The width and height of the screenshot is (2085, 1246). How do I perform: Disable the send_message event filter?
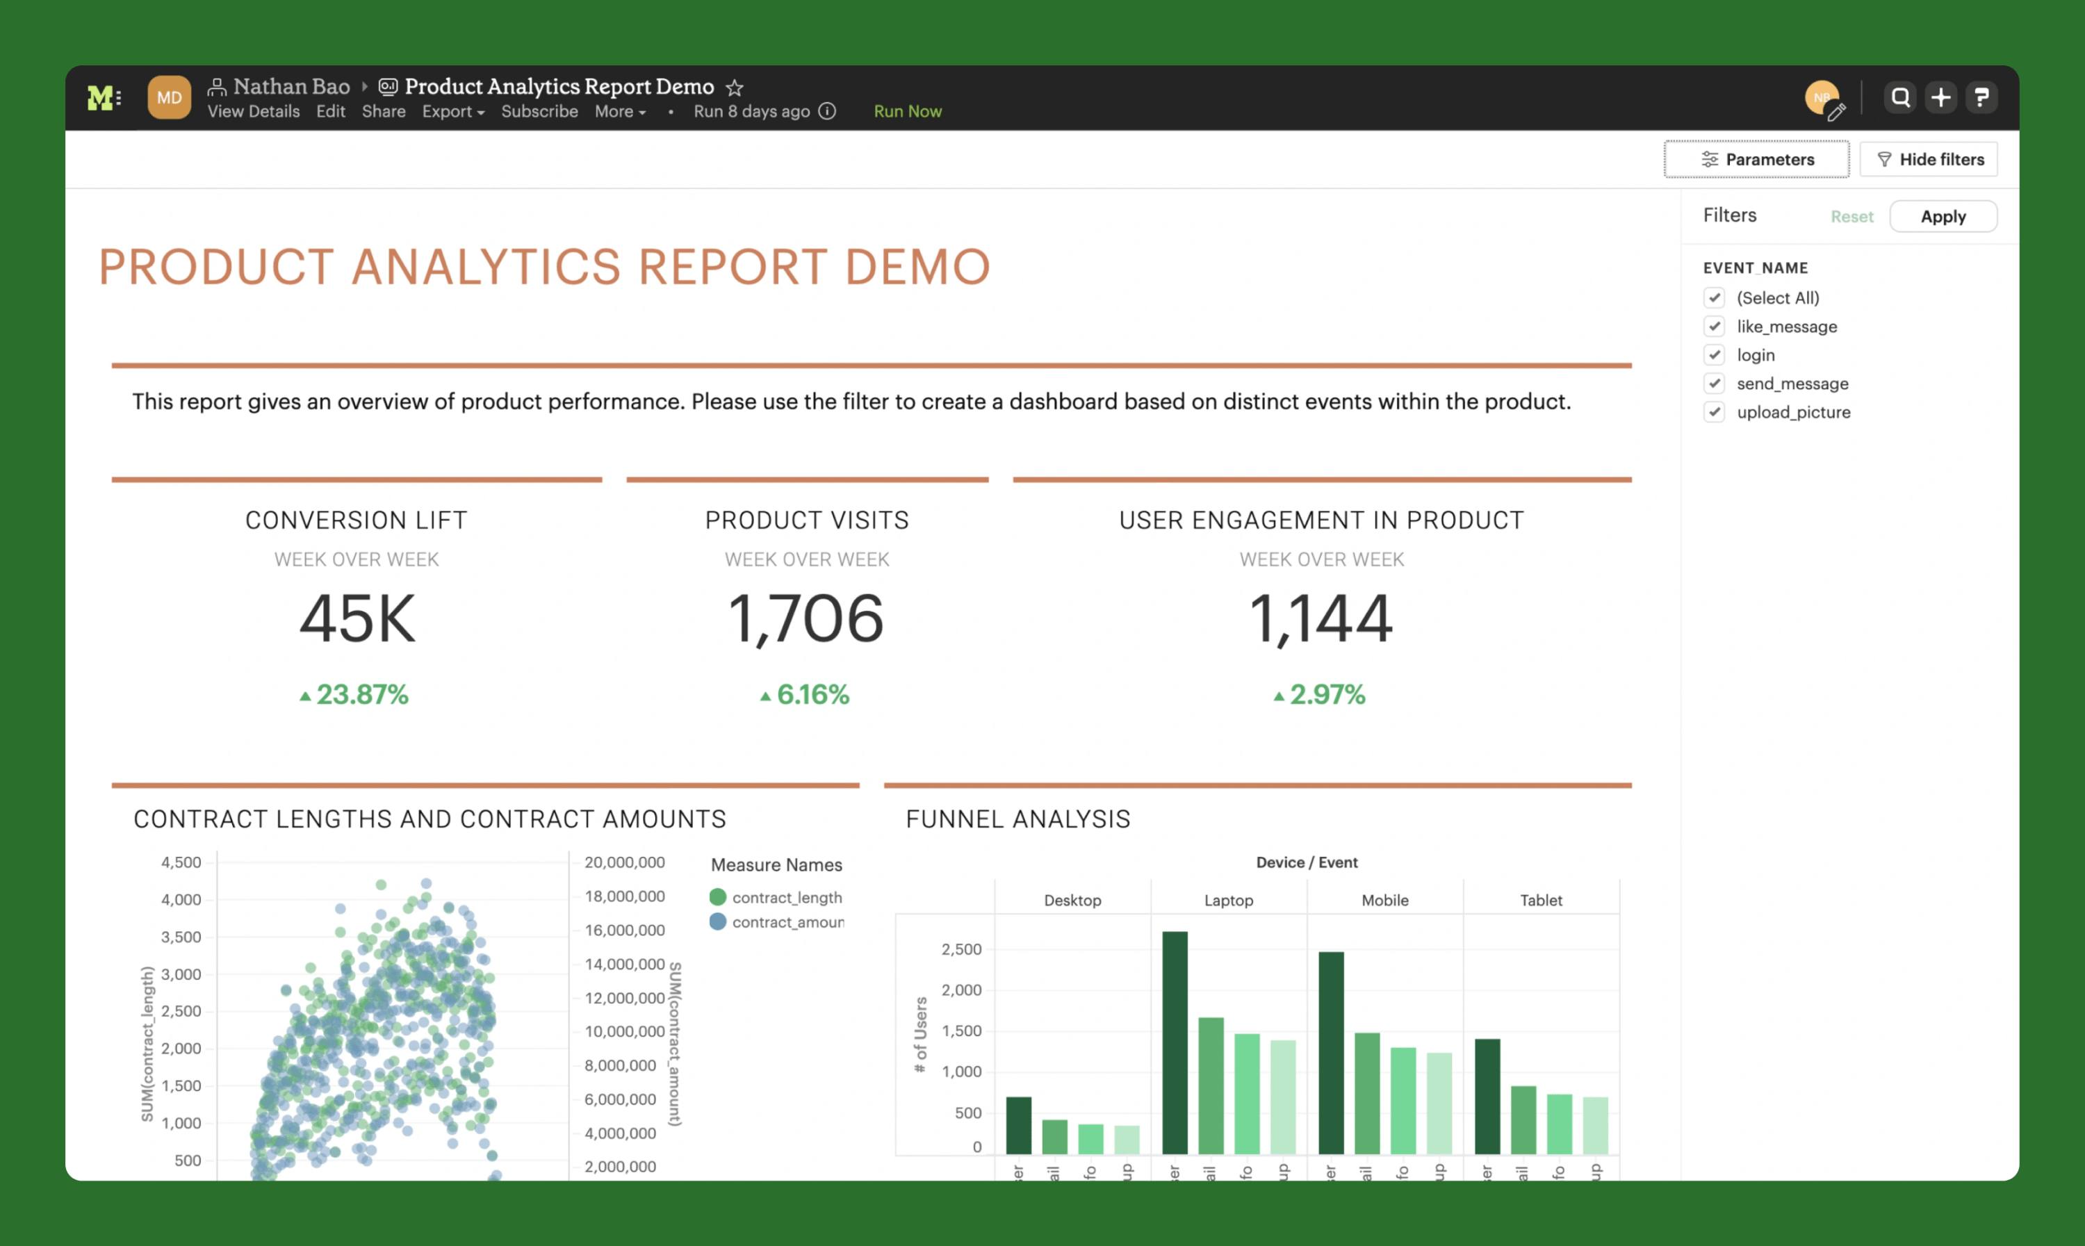[x=1715, y=383]
